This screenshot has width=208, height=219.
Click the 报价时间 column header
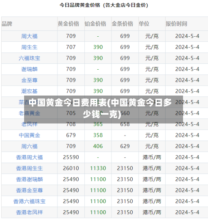[x=176, y=24]
